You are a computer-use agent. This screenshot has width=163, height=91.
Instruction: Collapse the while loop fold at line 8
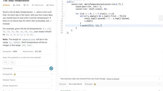(64, 16)
